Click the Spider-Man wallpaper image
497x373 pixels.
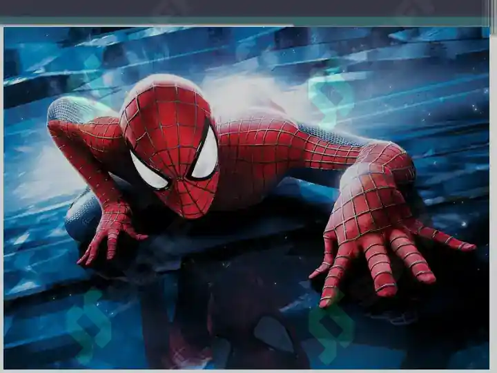246,198
